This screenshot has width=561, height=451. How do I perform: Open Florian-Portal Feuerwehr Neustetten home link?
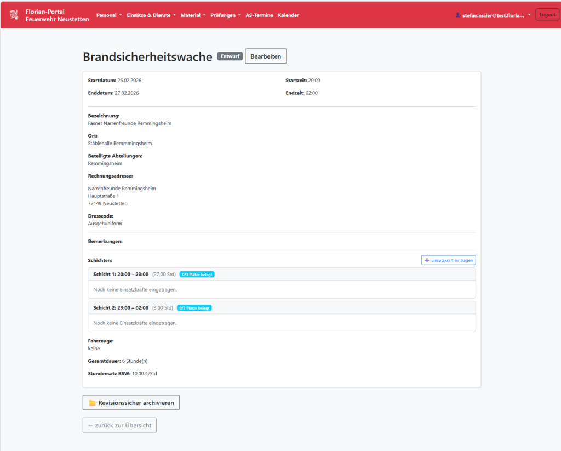(57, 15)
